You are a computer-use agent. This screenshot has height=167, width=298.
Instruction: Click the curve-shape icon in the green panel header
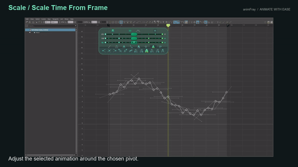click(138, 31)
